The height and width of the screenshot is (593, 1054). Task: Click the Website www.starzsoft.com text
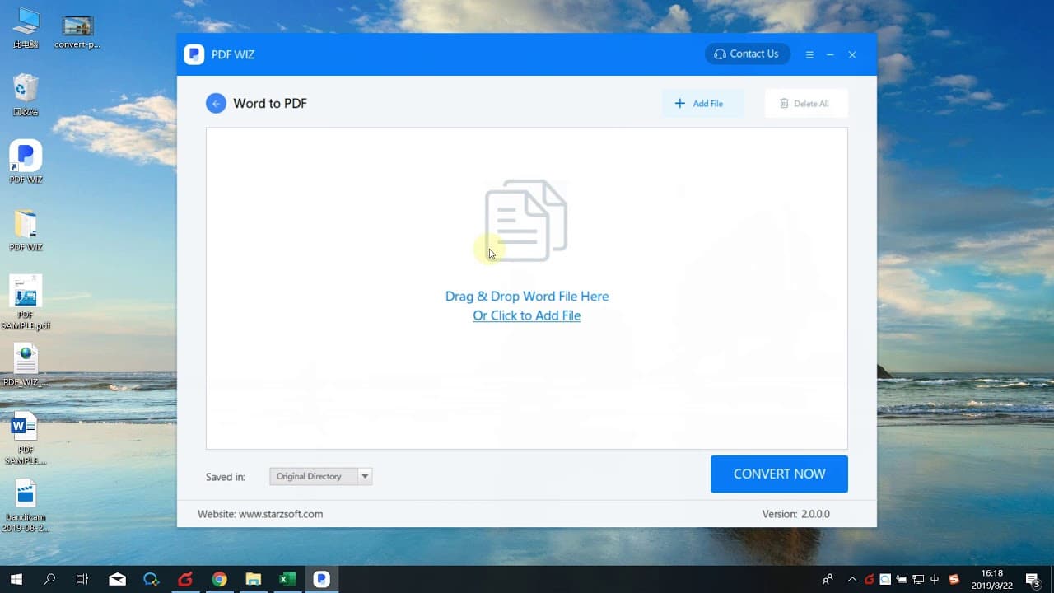(260, 514)
